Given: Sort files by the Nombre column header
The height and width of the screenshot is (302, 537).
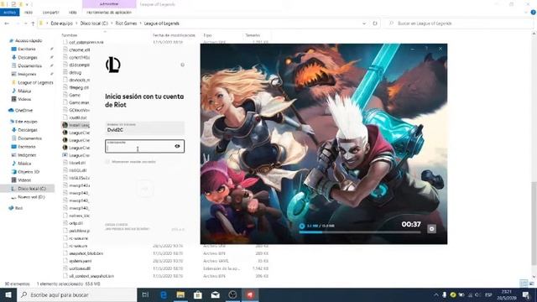Looking at the screenshot, I should pos(70,35).
